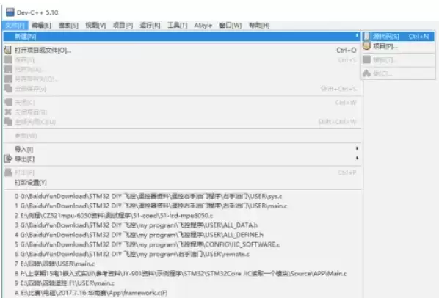Open the 编辑 menu in menu bar

click(x=41, y=26)
